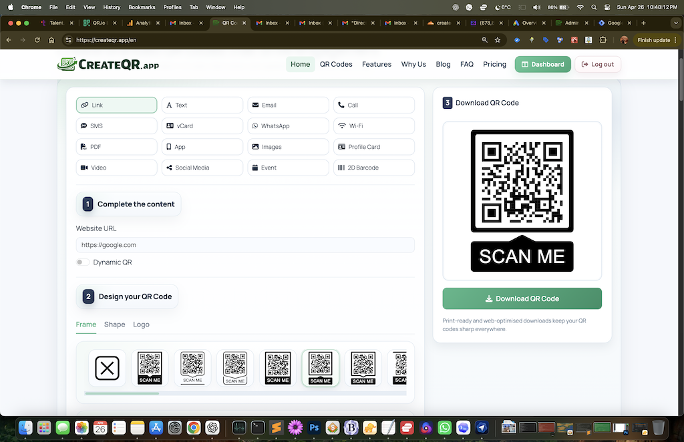Switch to the Analytics browser tab

click(142, 23)
